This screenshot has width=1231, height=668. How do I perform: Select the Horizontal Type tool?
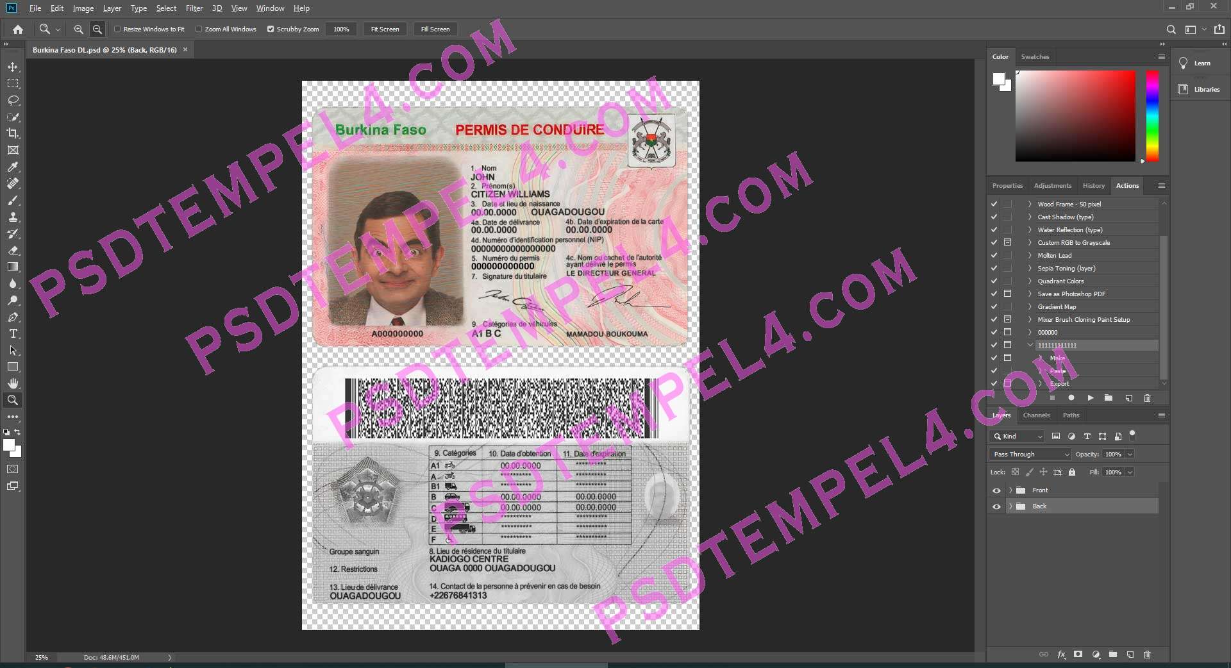(x=13, y=333)
